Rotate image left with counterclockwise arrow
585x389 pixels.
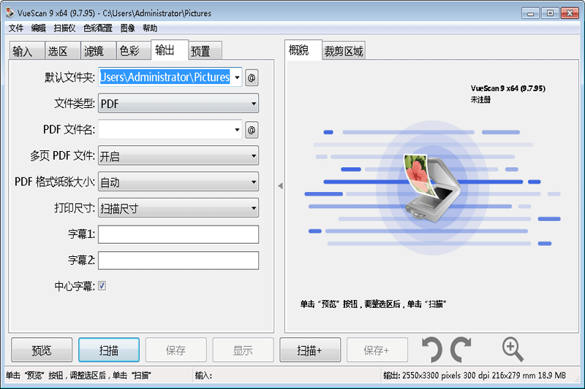pyautogui.click(x=431, y=350)
